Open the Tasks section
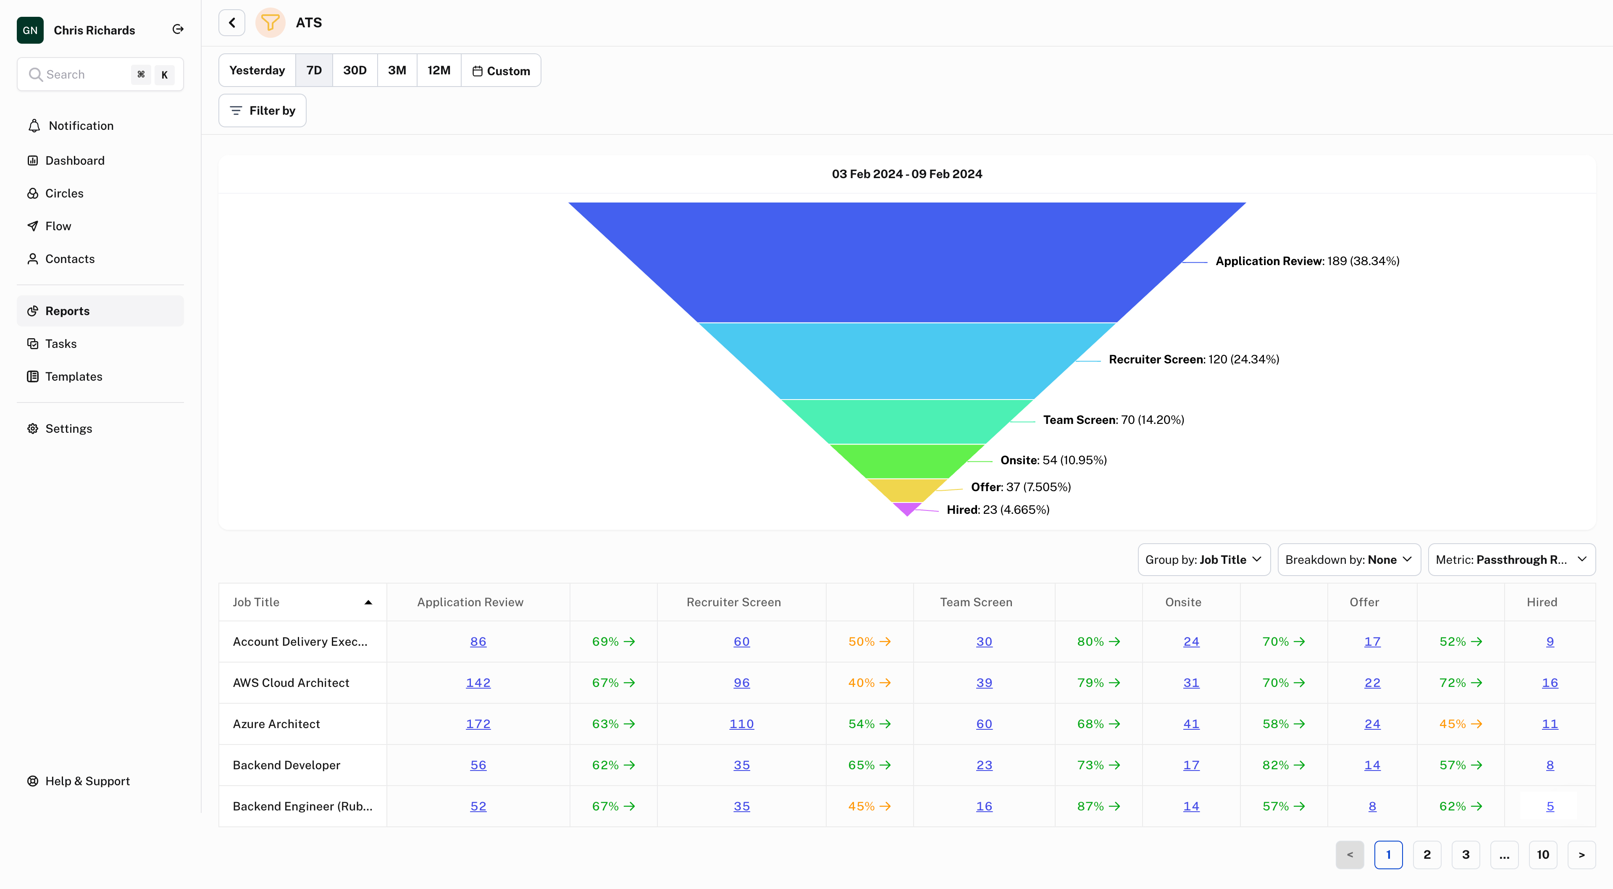Image resolution: width=1613 pixels, height=889 pixels. pos(61,343)
